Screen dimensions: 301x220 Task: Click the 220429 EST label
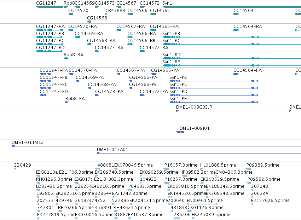tap(23, 165)
